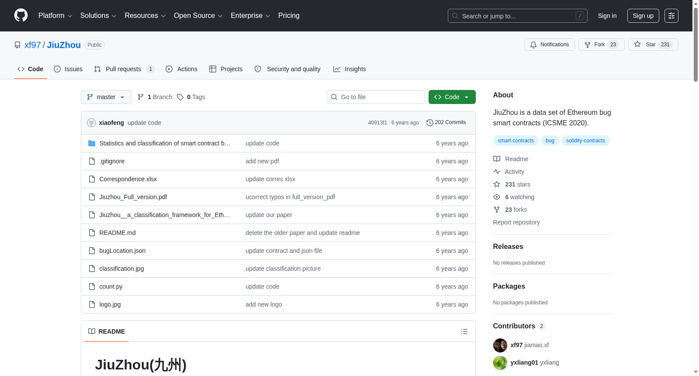Screen dimensions: 699x376
Task: Open commit hash 40913f1
Action: pyautogui.click(x=377, y=123)
